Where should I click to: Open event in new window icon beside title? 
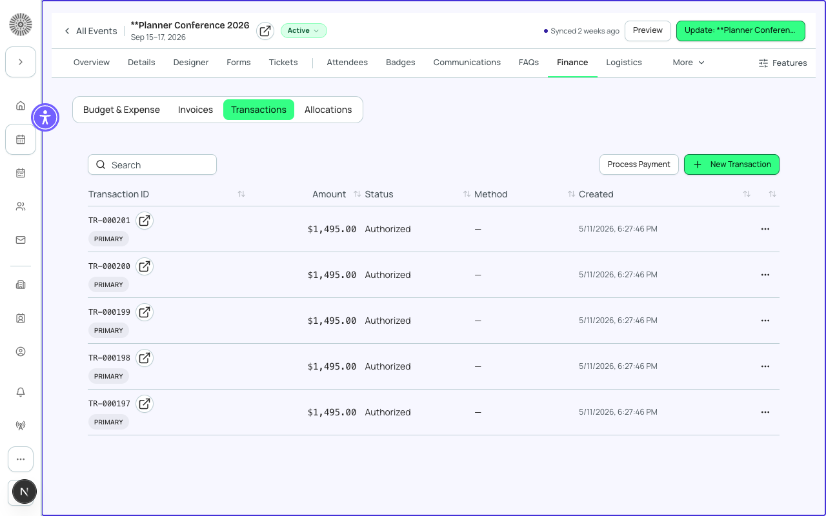pyautogui.click(x=265, y=31)
